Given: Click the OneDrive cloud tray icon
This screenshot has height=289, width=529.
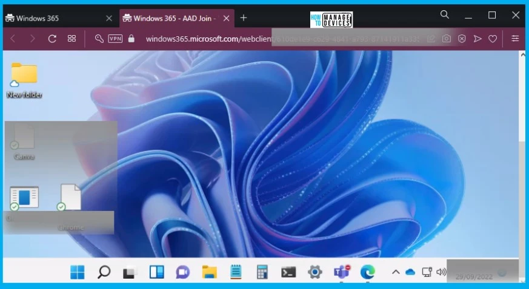Looking at the screenshot, I should [410, 272].
